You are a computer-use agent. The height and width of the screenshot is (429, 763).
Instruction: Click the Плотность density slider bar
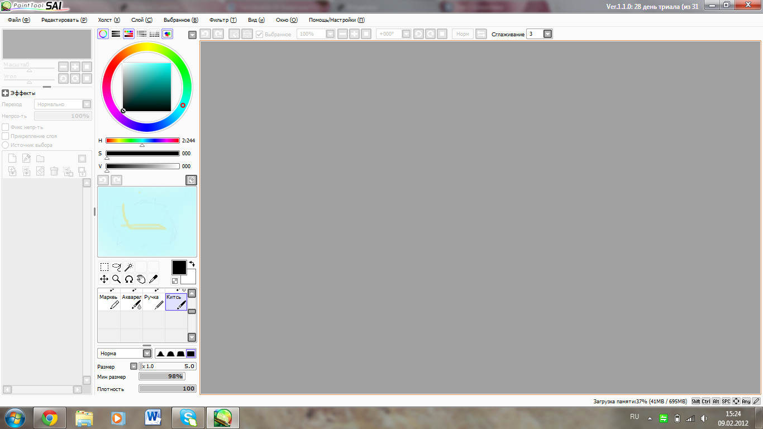tap(168, 389)
